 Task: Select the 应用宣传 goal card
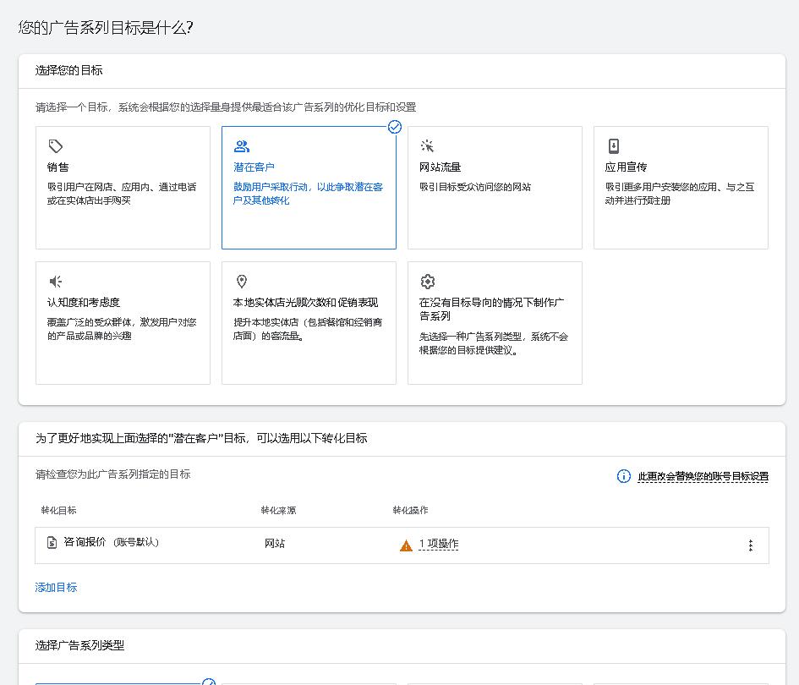pos(681,188)
